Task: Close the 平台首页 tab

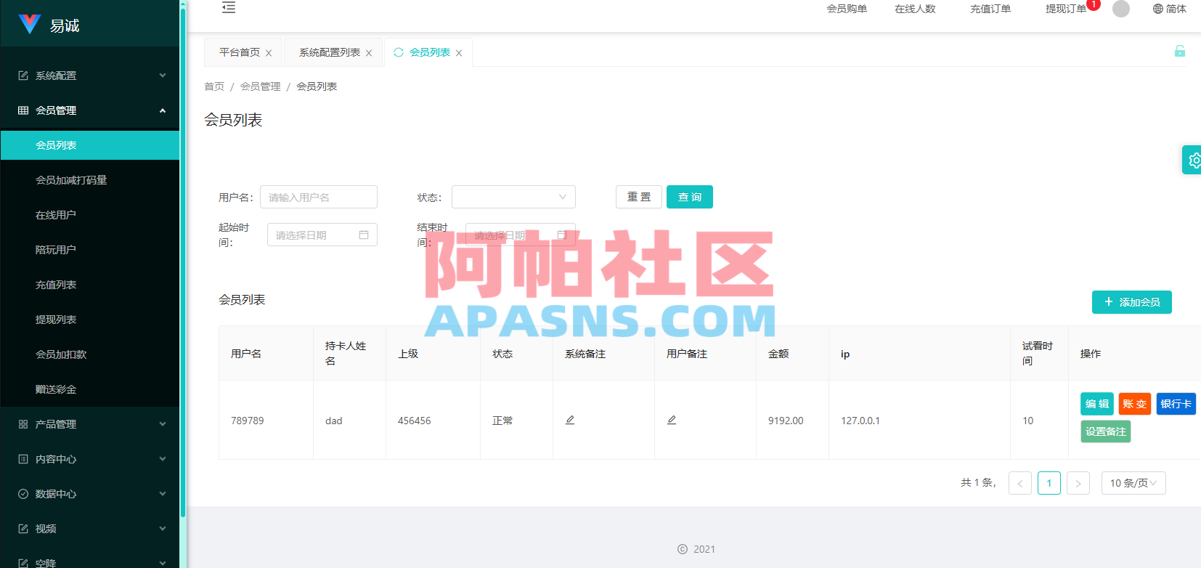Action: 269,53
